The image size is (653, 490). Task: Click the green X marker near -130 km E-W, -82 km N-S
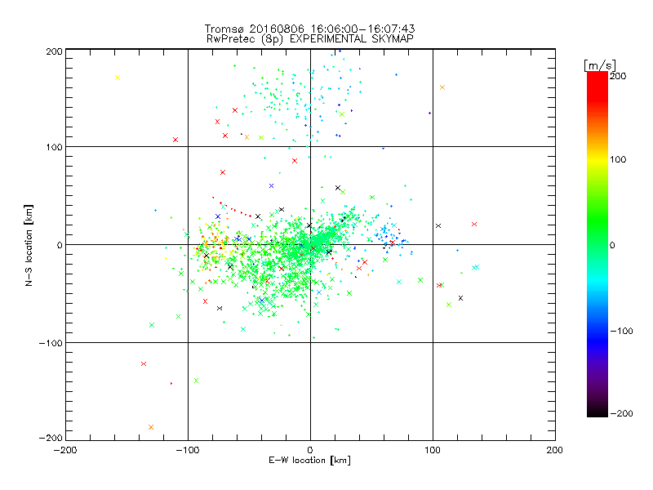pos(152,325)
